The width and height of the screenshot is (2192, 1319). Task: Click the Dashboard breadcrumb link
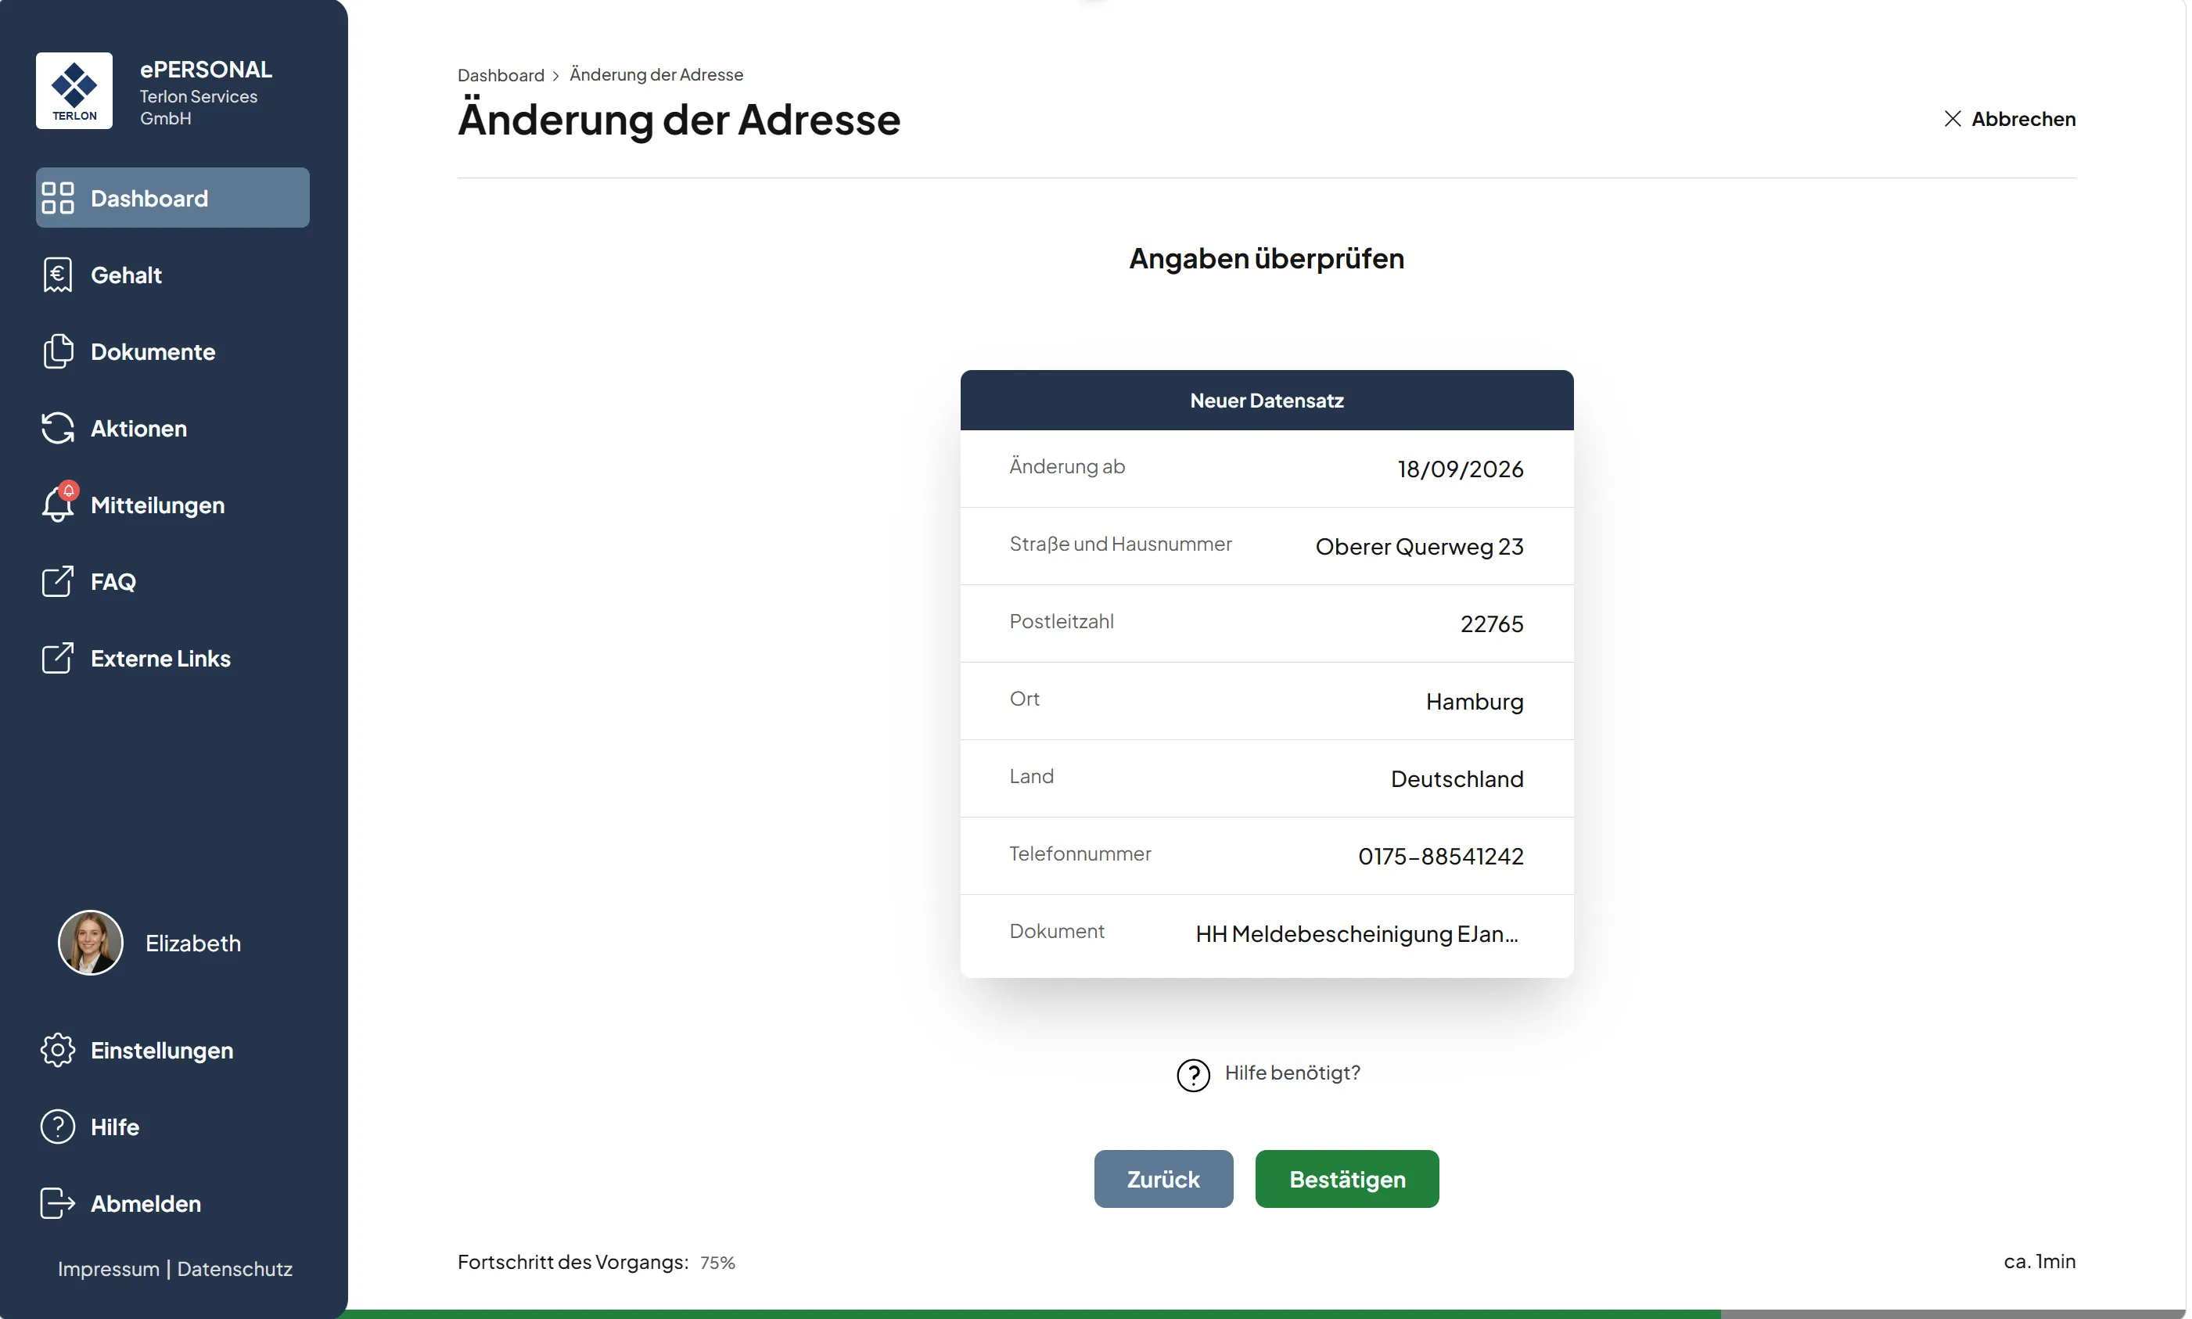500,74
